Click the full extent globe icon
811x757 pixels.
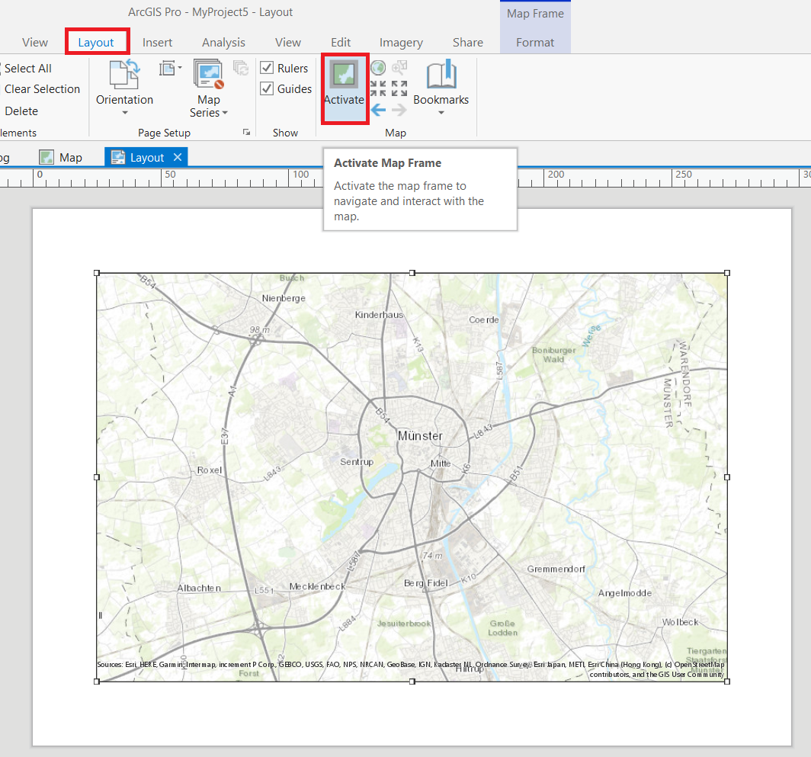pyautogui.click(x=378, y=69)
